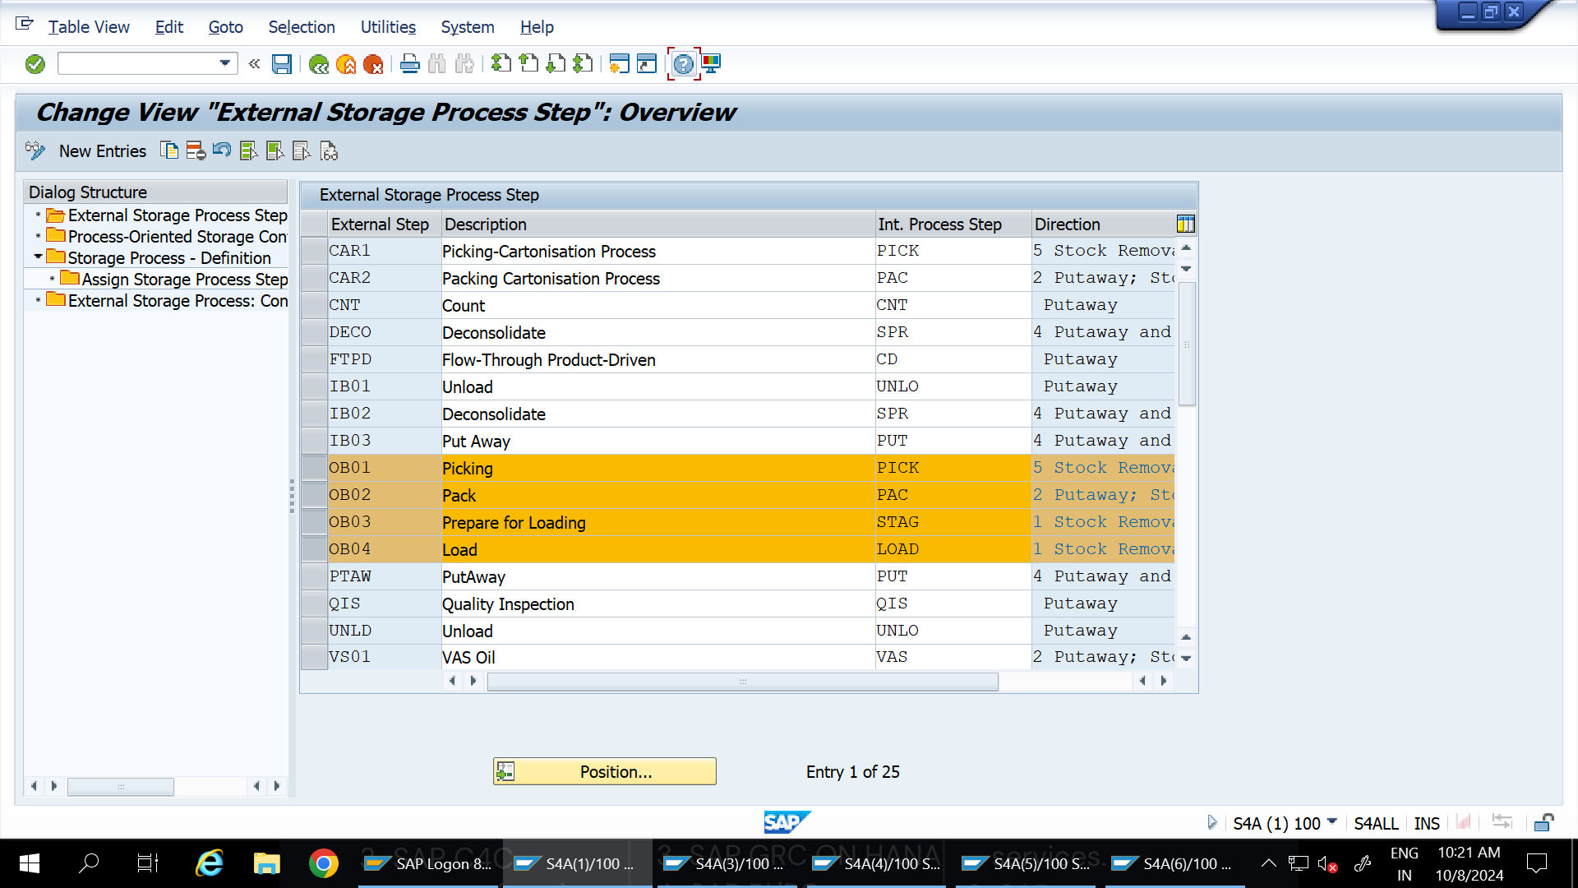Open the command field dropdown
The width and height of the screenshot is (1578, 888).
[224, 62]
